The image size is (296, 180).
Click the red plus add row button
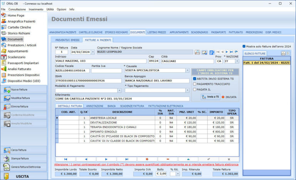[x=147, y=159]
